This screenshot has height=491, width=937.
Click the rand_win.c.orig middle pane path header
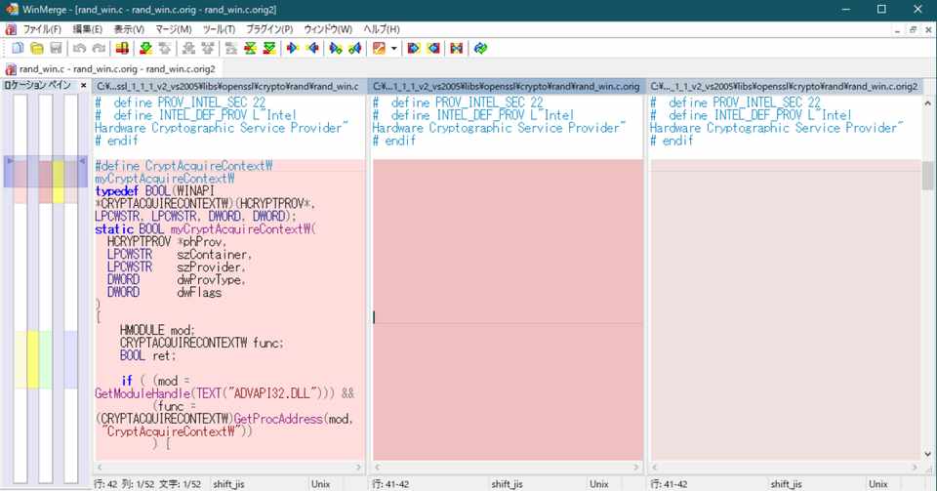[507, 87]
